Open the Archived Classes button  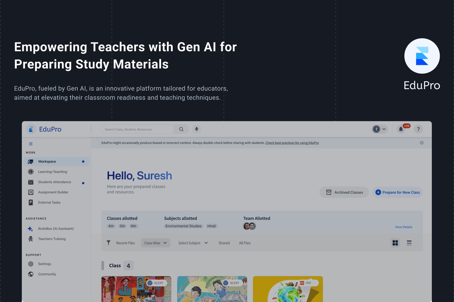[x=344, y=192]
